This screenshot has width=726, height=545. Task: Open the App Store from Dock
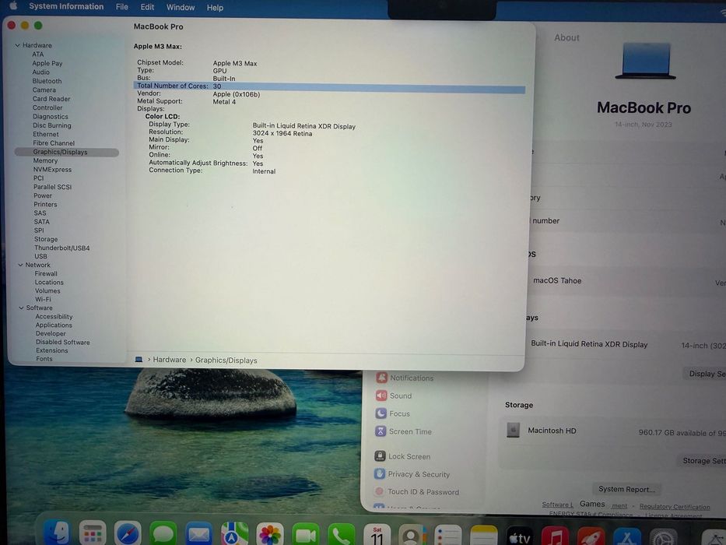(x=627, y=538)
